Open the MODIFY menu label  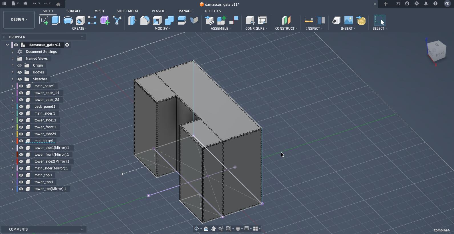[162, 29]
